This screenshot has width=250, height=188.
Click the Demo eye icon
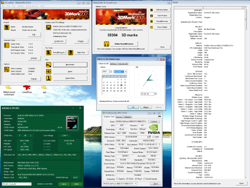48,71
